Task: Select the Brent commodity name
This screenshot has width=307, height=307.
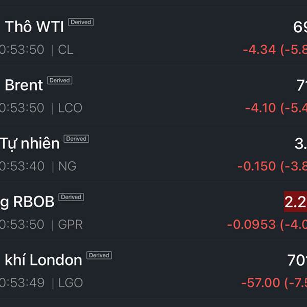Action: coord(24,85)
